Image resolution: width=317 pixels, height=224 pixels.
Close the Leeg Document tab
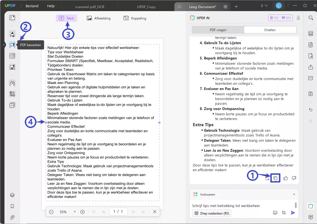(225, 7)
